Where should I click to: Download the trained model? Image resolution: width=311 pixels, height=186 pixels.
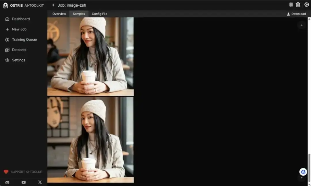click(296, 14)
